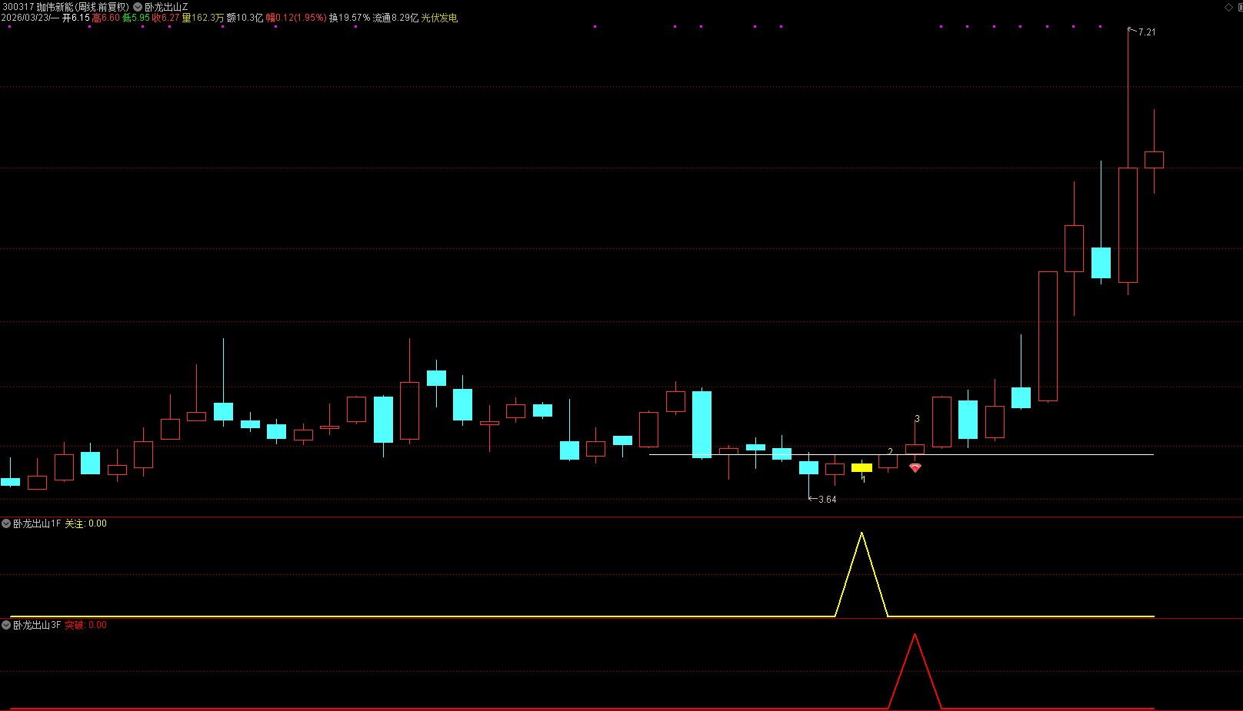Open the 卧龙出山3F indicator dropdown arrow

pyautogui.click(x=6, y=625)
